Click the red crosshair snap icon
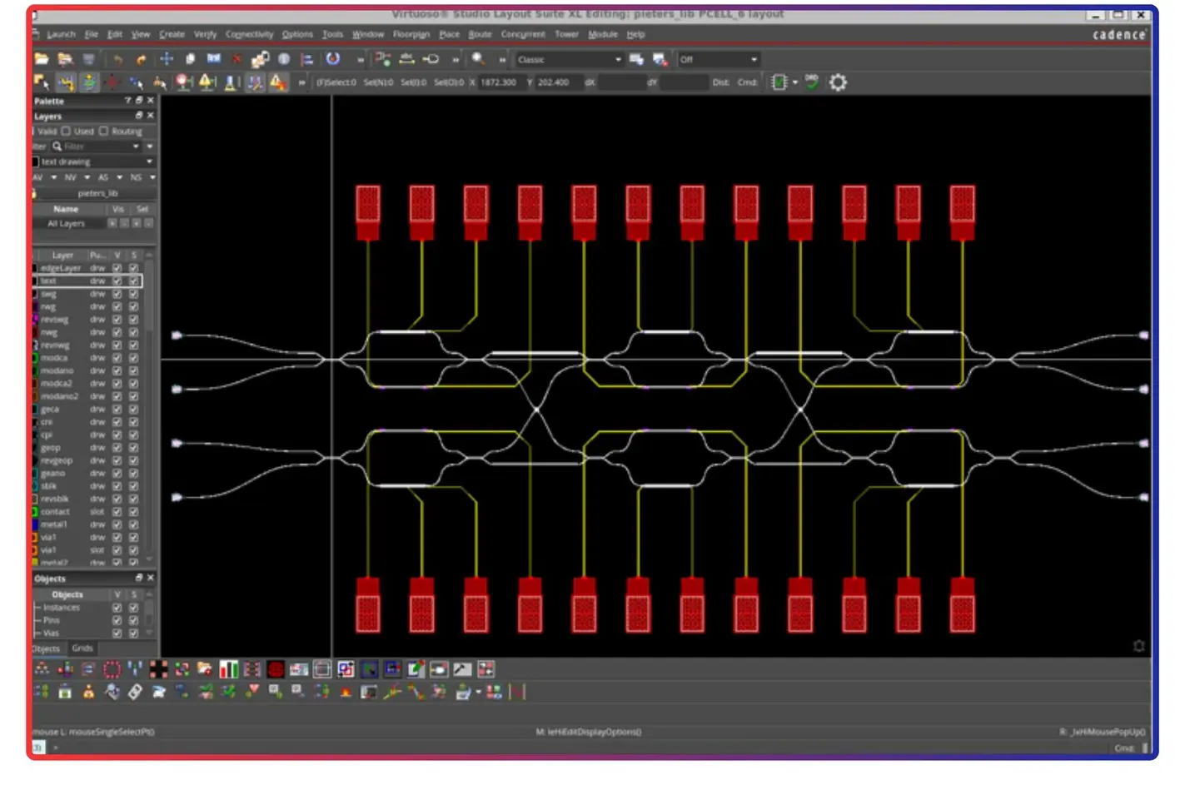The width and height of the screenshot is (1185, 785). pos(112,82)
